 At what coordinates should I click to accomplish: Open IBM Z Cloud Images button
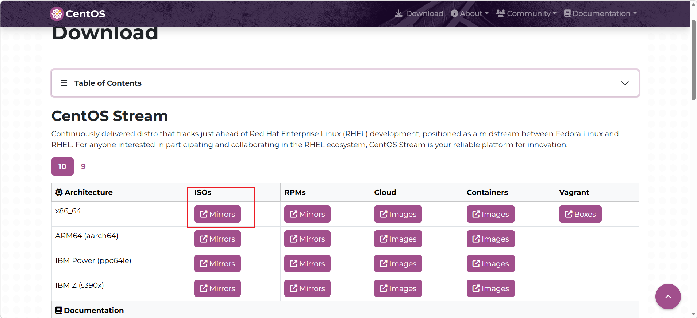coord(398,288)
